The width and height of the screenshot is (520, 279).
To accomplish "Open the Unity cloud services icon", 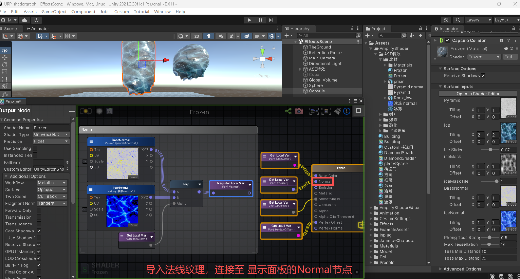I will (x=24, y=20).
